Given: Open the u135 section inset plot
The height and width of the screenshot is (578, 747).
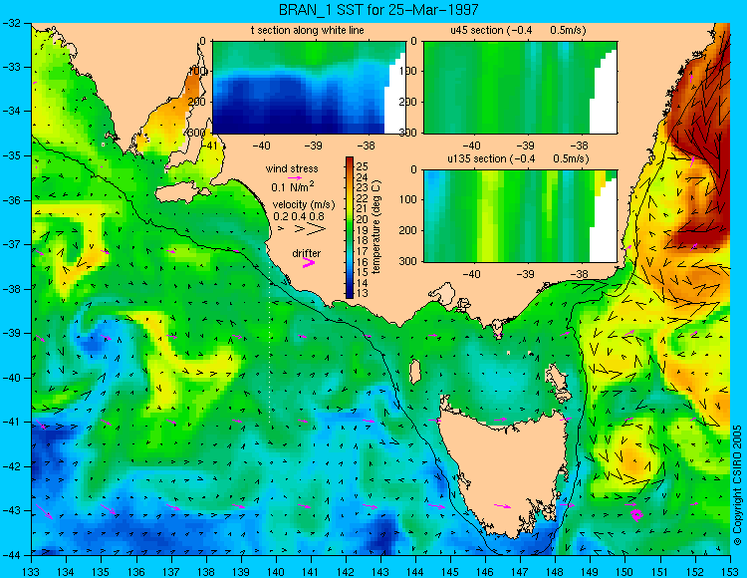Looking at the screenshot, I should 520,216.
